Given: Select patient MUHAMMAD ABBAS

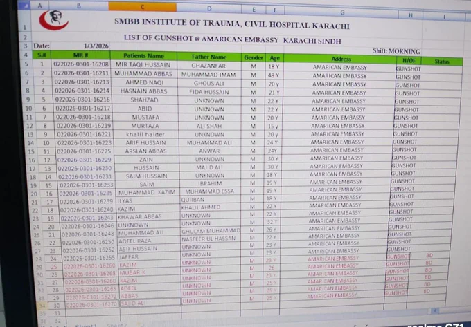Looking at the screenshot, I should 143,73.
